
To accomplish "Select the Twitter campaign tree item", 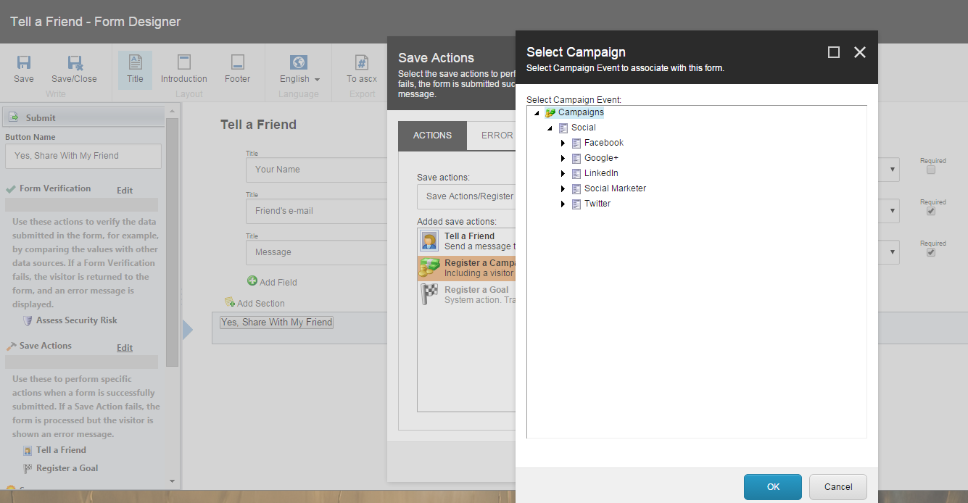I will coord(597,204).
